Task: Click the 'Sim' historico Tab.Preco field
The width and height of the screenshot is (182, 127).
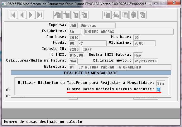Action: [x=161, y=83]
